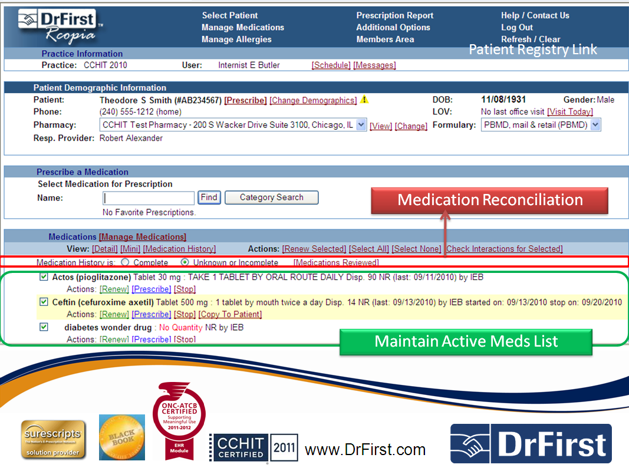629x471 pixels.
Task: Click Prescribe for diabetes wonder drug
Action: (152, 339)
